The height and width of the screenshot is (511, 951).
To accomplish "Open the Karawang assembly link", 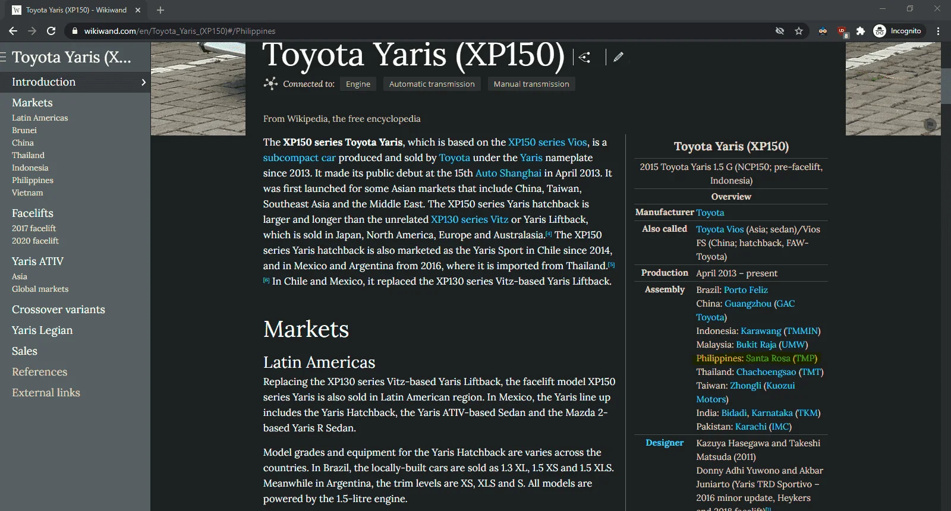I will [x=761, y=331].
